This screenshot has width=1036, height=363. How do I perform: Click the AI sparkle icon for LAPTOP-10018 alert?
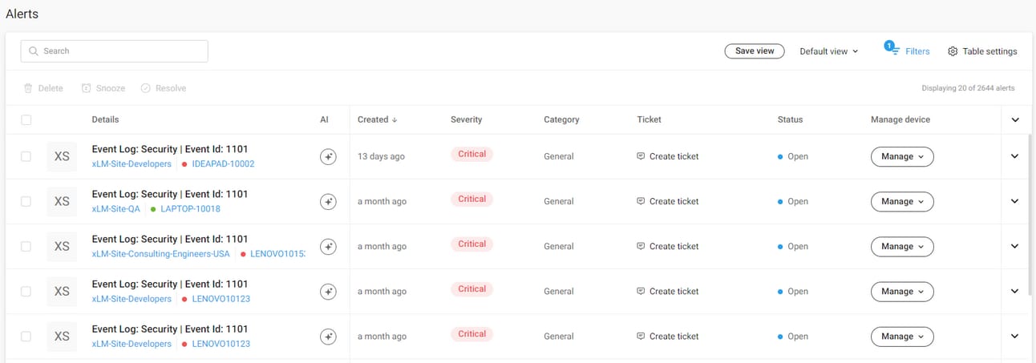click(x=327, y=202)
